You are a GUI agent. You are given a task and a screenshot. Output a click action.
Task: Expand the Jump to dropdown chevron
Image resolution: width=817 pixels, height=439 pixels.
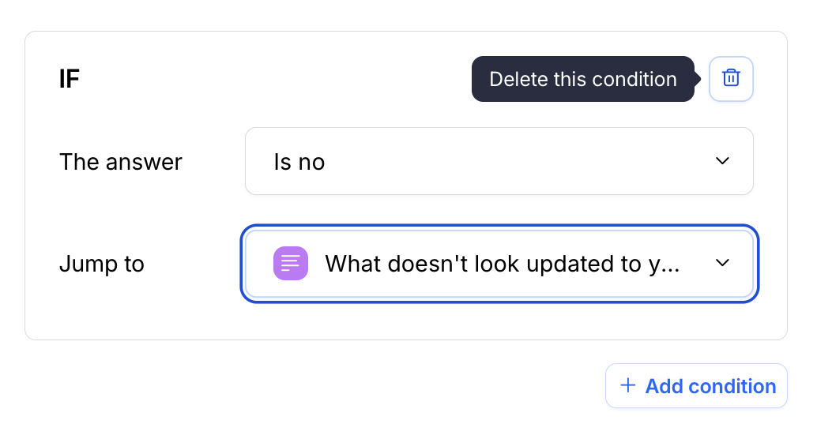point(721,264)
